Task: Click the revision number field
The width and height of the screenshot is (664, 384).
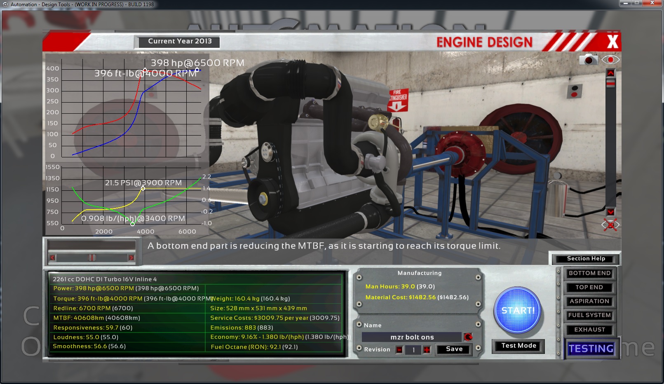Action: (x=413, y=350)
